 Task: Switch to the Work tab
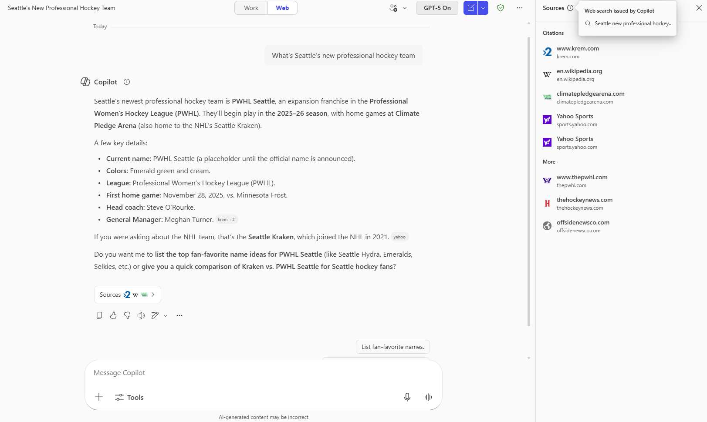(250, 8)
